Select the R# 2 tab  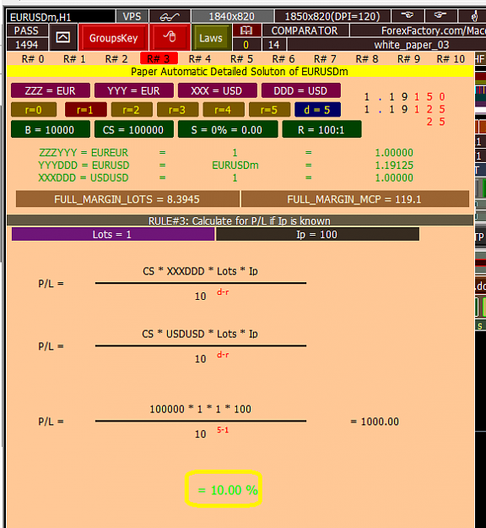pos(116,59)
